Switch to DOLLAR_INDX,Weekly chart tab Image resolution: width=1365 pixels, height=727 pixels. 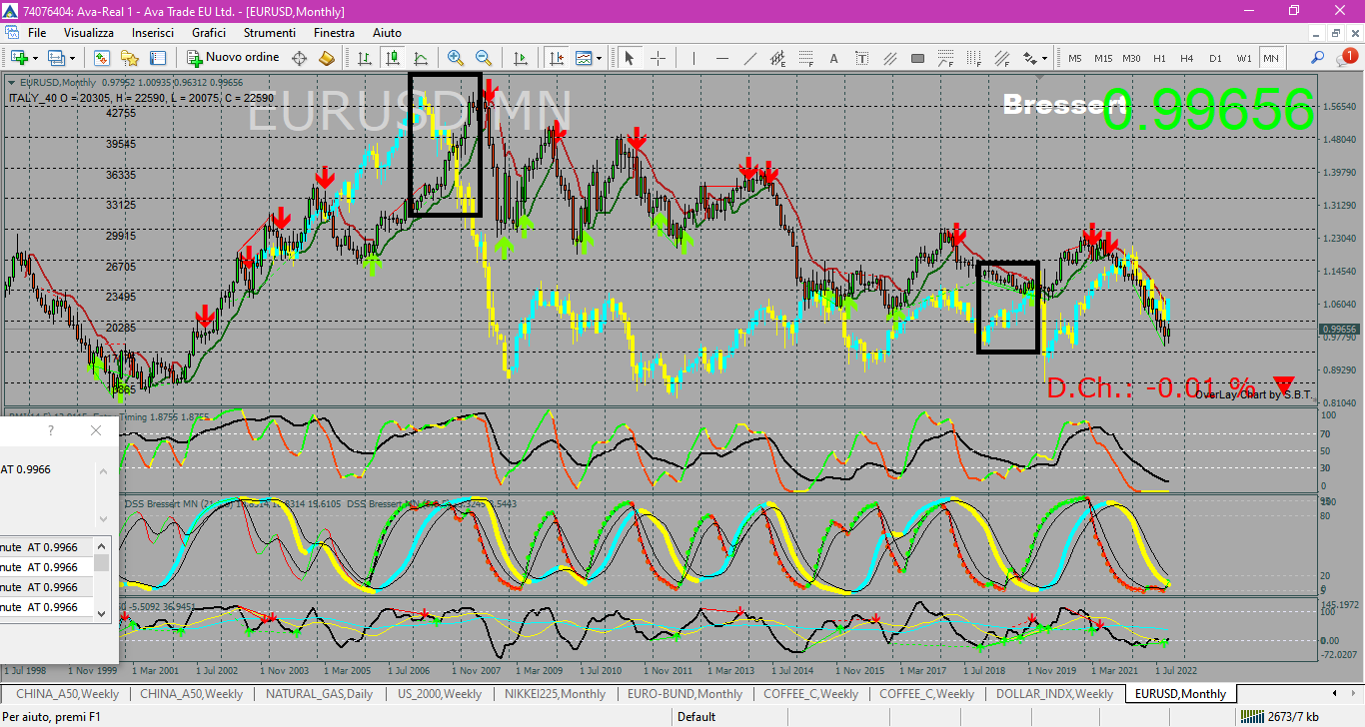pos(1054,694)
